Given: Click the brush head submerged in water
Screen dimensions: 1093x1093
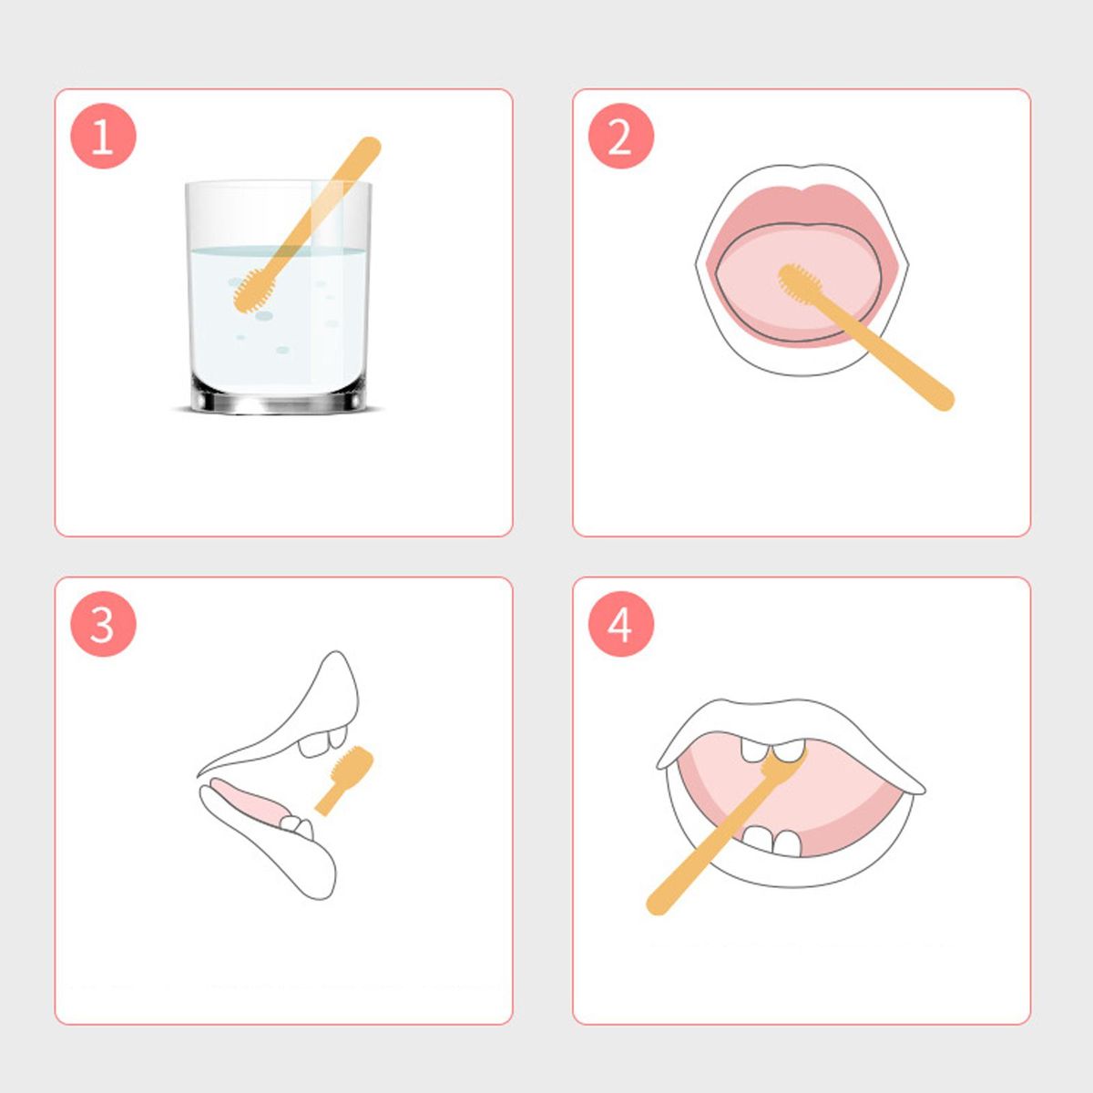Looking at the screenshot, I should coord(252,291).
